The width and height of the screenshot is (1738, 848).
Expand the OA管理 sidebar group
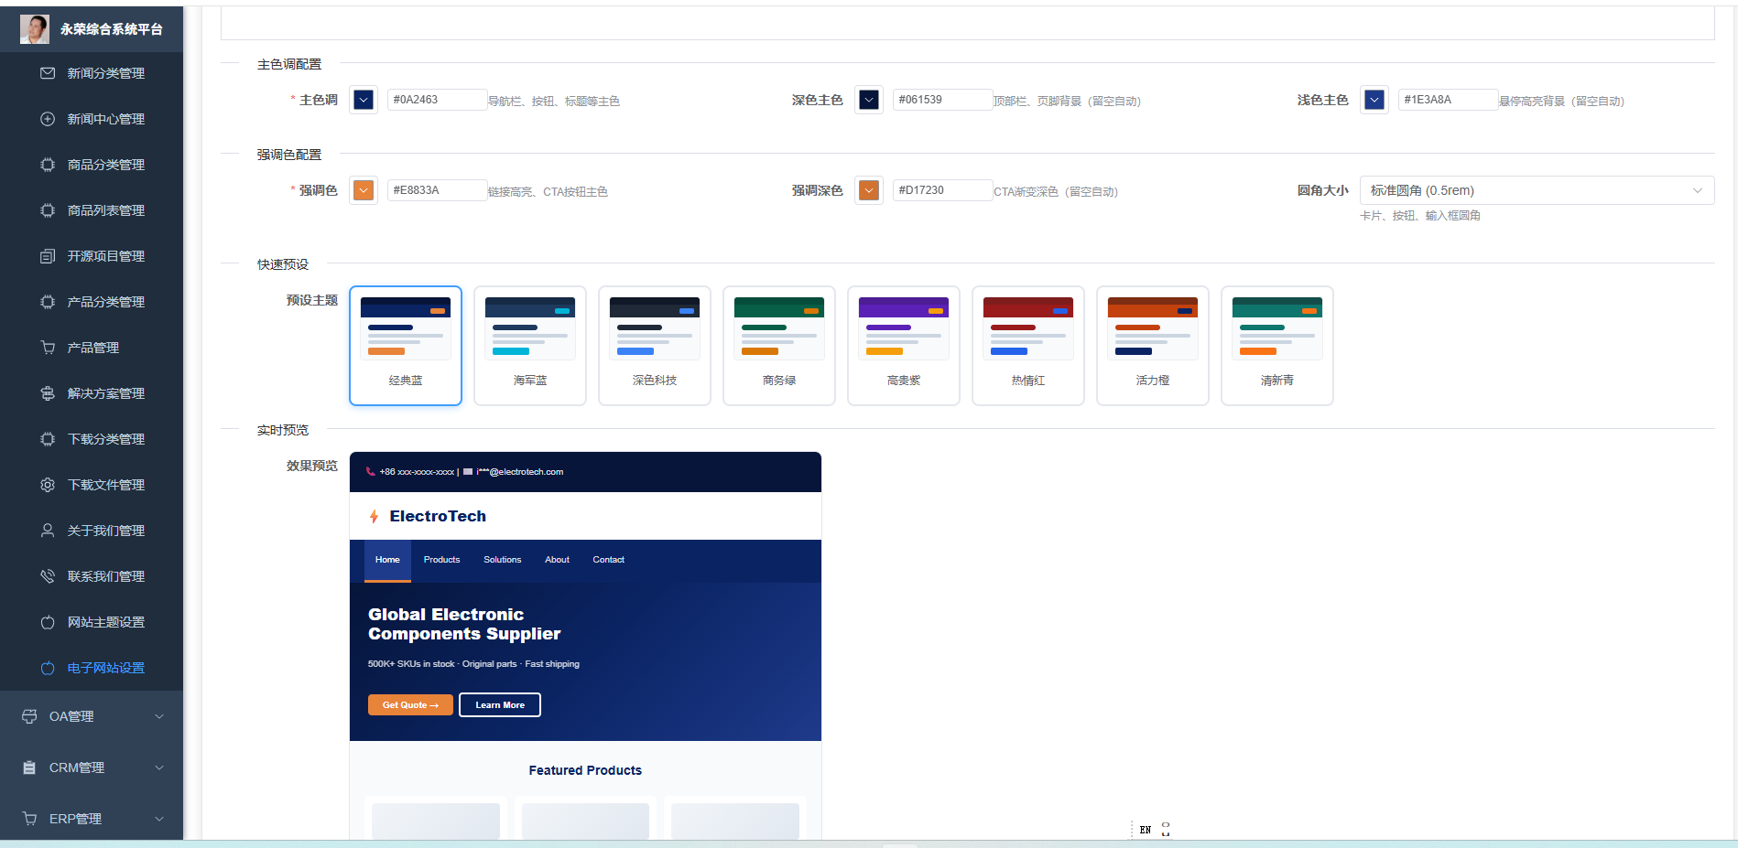[92, 716]
